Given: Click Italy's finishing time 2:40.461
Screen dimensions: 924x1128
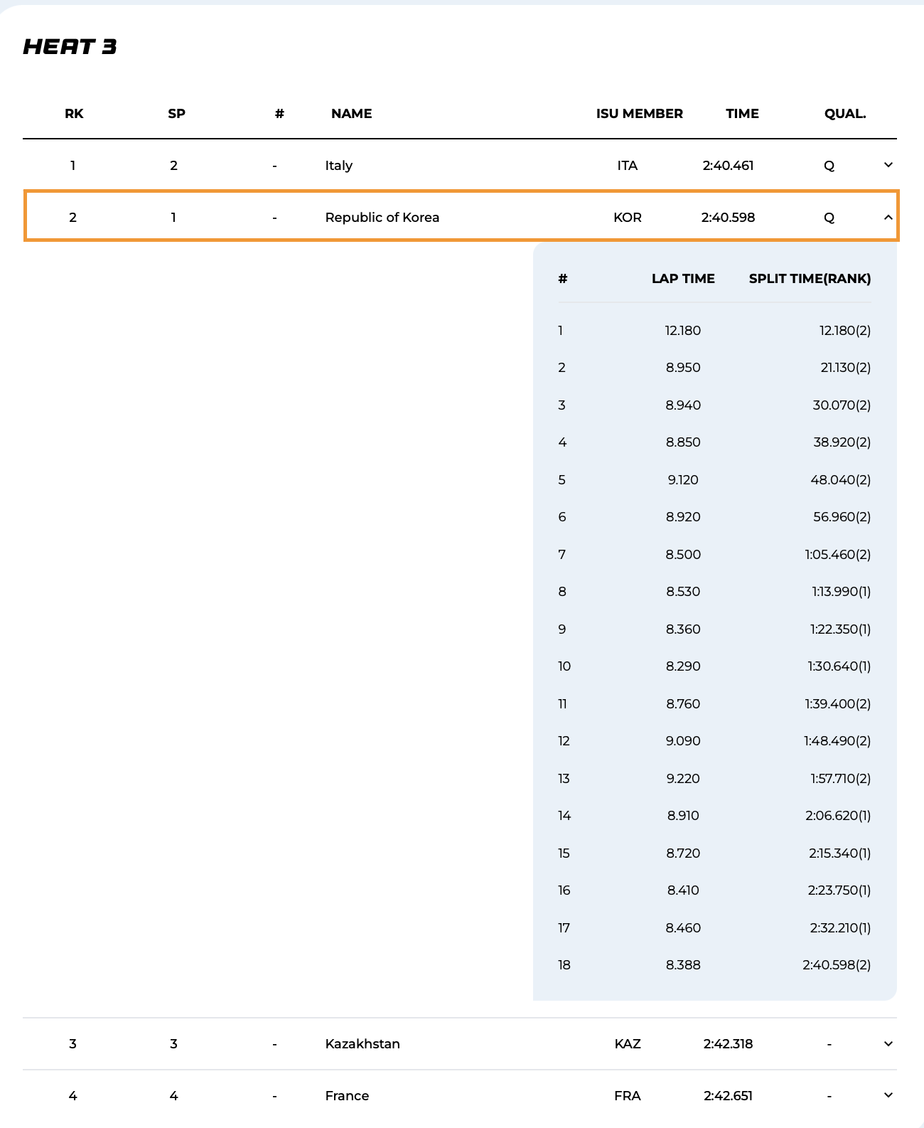Looking at the screenshot, I should pyautogui.click(x=728, y=166).
